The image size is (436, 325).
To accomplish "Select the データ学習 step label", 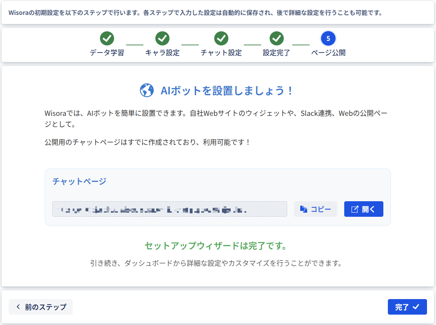I will coord(107,53).
